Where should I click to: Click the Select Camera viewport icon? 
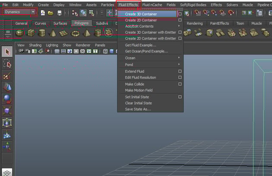[21, 51]
